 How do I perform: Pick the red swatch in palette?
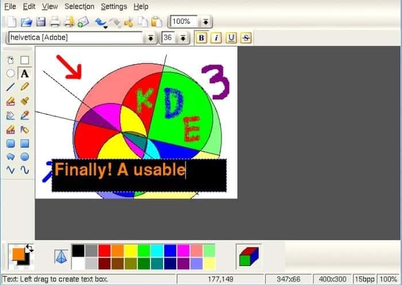pos(105,251)
